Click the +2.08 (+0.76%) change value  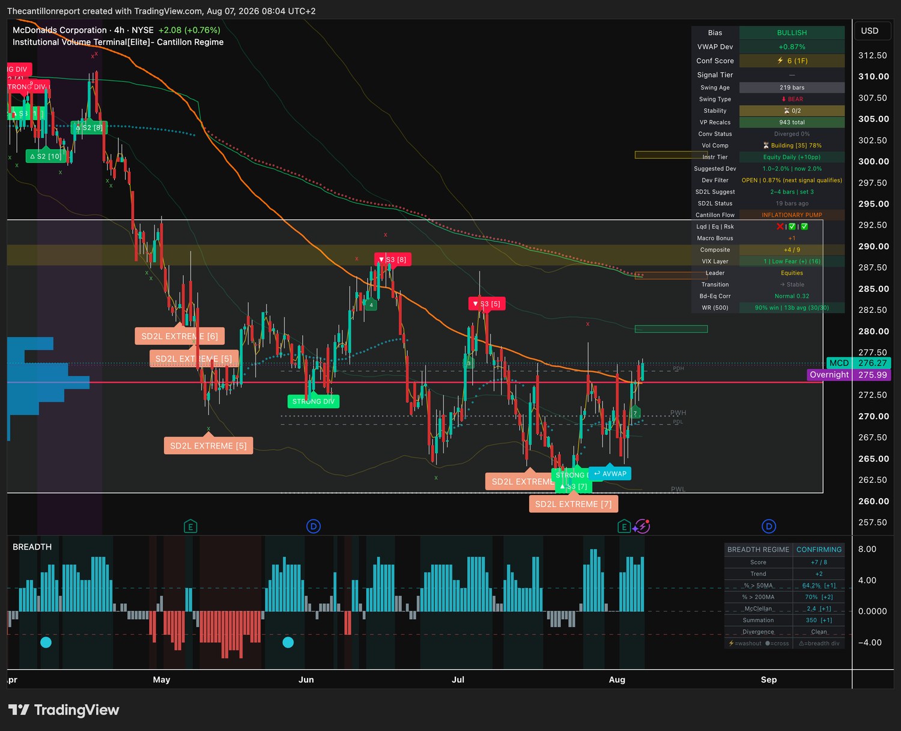pos(189,30)
